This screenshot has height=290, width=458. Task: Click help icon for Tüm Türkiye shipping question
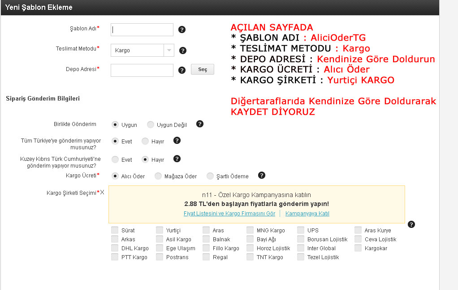(x=177, y=140)
